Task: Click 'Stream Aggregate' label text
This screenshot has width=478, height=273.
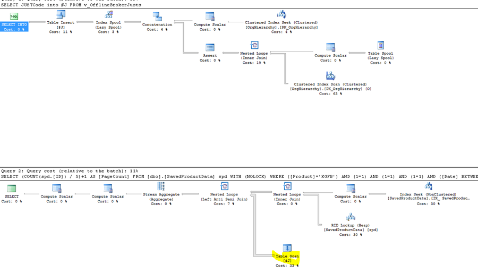Action: pyautogui.click(x=161, y=194)
